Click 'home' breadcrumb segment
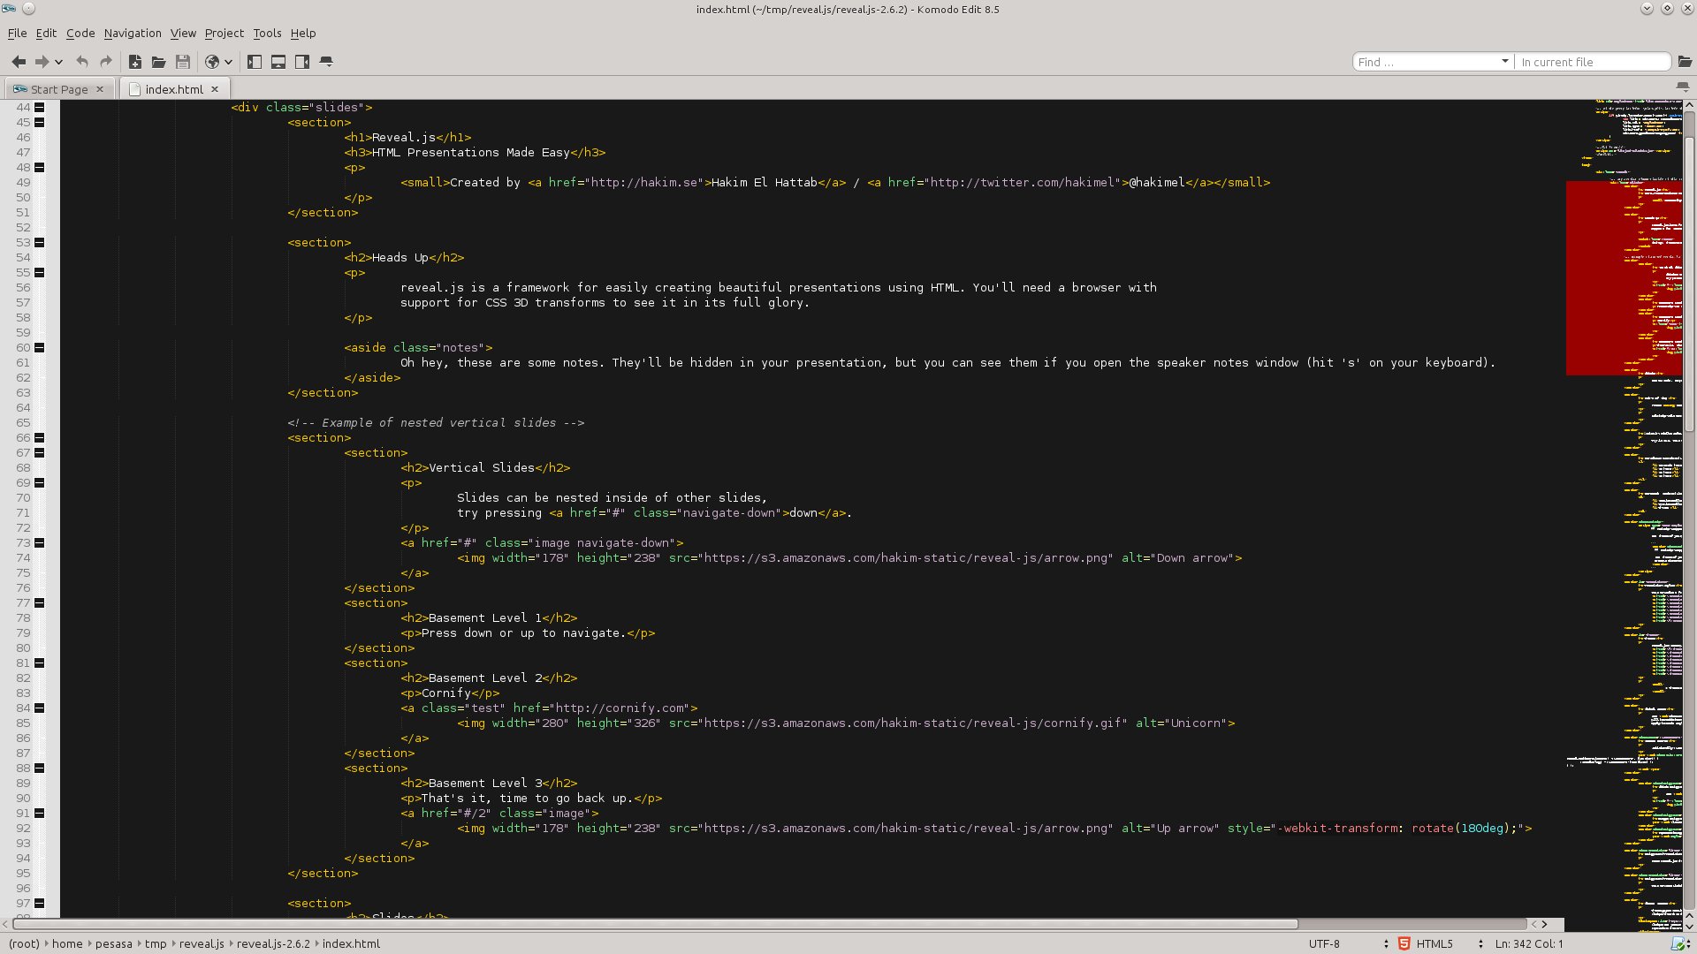 [x=67, y=943]
